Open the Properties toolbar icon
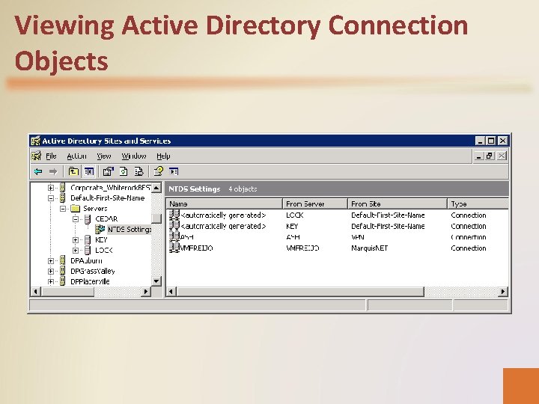539x404 pixels. pos(108,171)
